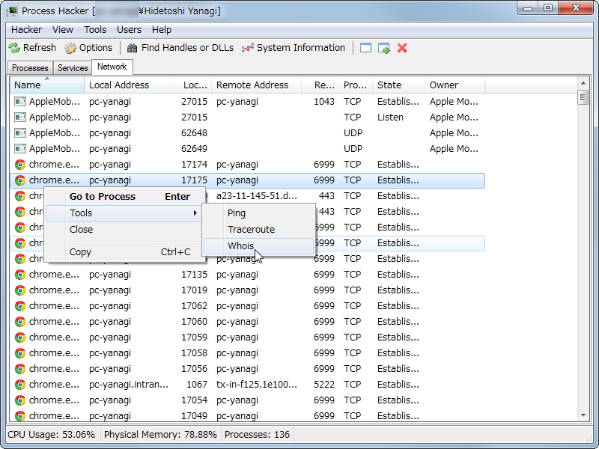Click Chrome icon in port 17058 row
Screen dimensions: 599x449
pyautogui.click(x=20, y=352)
